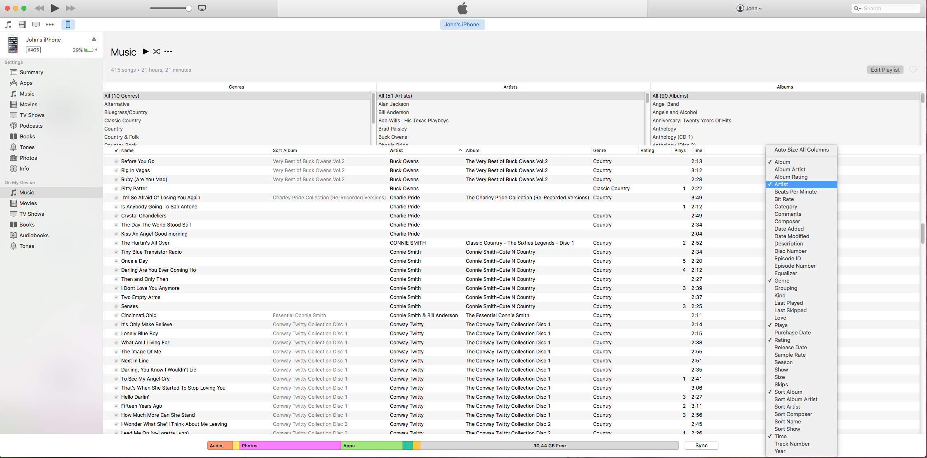Open Podcasts in the Settings sidebar
The image size is (927, 458).
point(31,126)
